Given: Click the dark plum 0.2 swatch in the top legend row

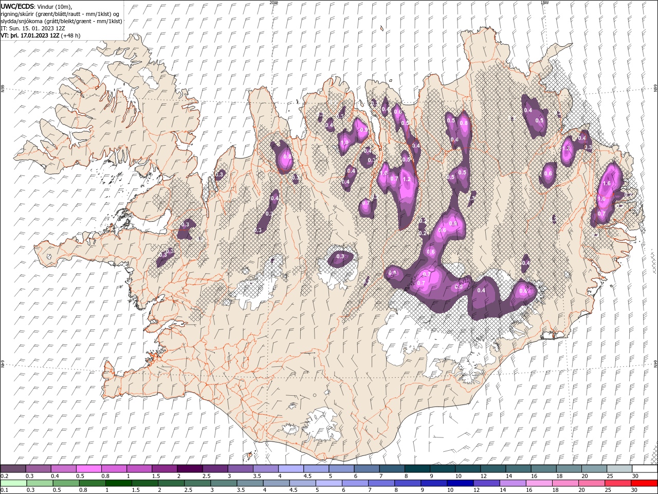Looking at the screenshot, I should click(x=13, y=469).
